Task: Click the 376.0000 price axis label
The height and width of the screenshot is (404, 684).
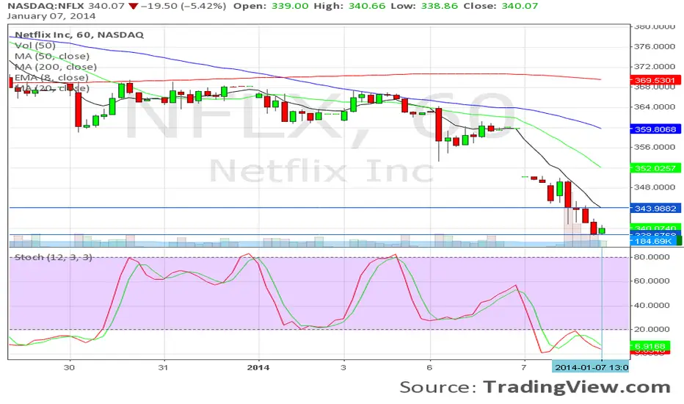Action: pyautogui.click(x=655, y=46)
